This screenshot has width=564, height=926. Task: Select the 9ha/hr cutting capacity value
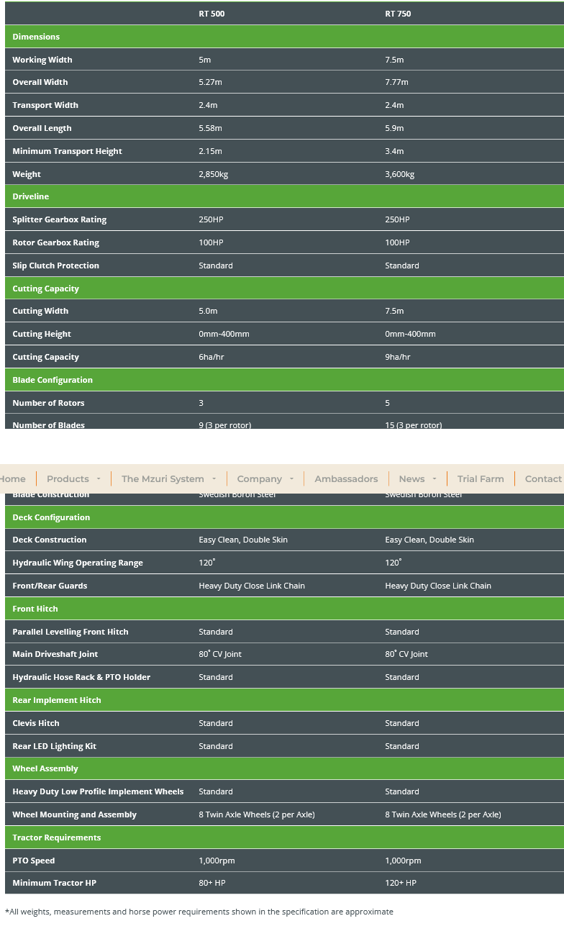398,357
